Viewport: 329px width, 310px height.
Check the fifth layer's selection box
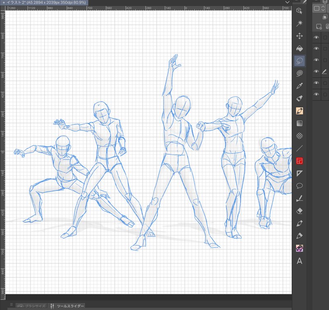pyautogui.click(x=325, y=83)
